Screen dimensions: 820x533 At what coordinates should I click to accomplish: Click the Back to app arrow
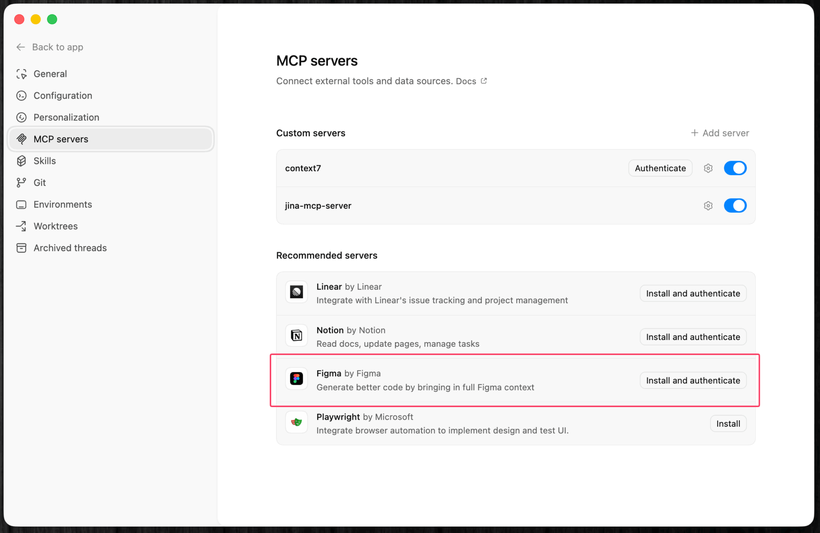pos(20,47)
